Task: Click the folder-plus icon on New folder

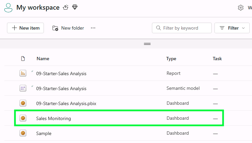Action: coord(55,28)
